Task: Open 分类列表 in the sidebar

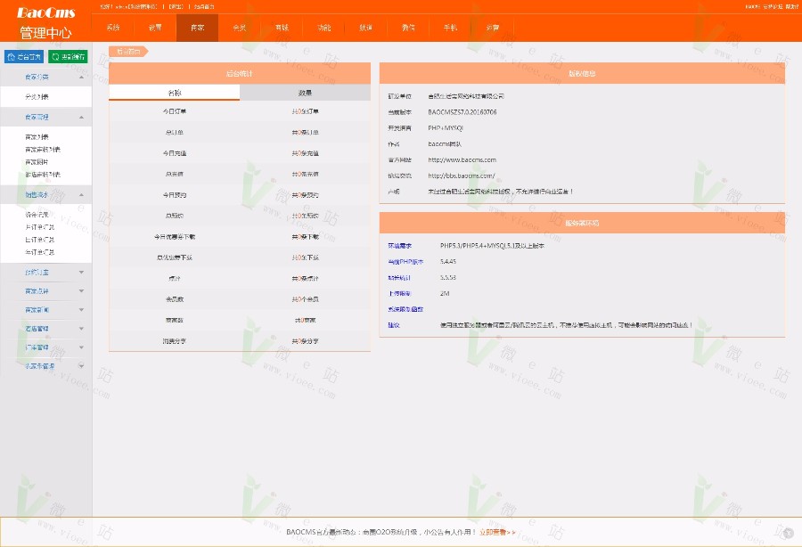Action: point(37,96)
